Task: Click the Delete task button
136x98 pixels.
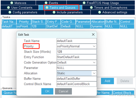Action: coord(125,81)
